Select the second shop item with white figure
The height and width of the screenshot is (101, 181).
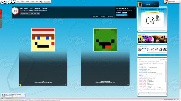[x=144, y=50]
